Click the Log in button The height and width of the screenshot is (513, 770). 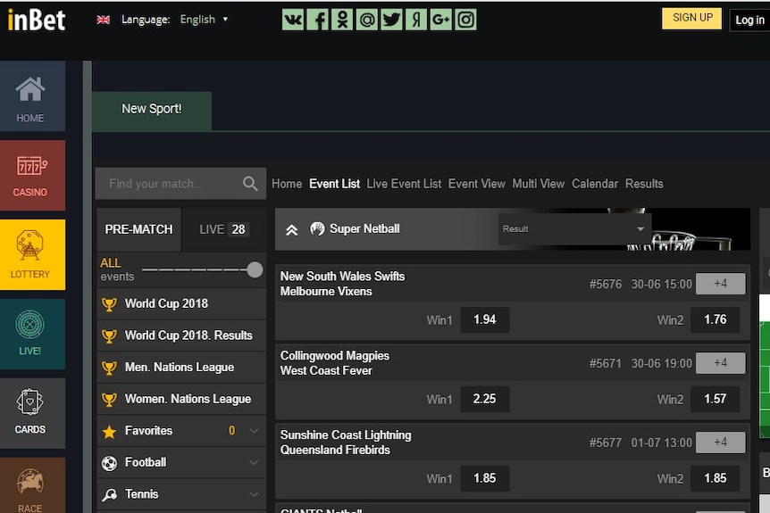click(749, 21)
